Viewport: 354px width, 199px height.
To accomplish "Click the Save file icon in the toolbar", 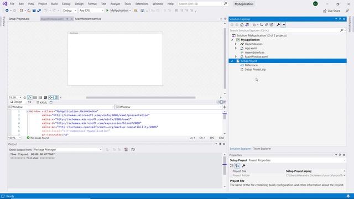I will click(34, 11).
